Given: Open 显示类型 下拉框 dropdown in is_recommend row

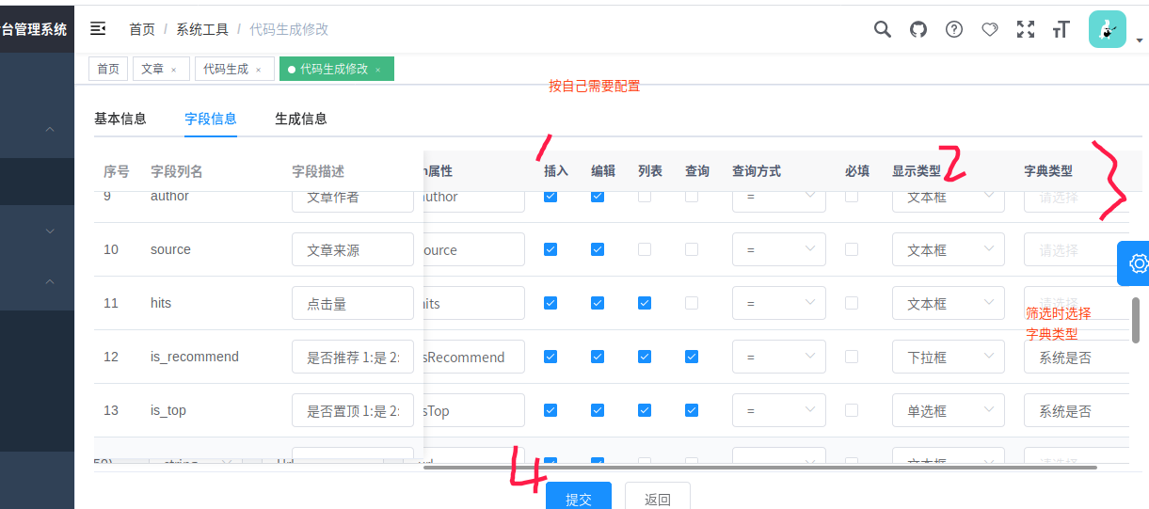Looking at the screenshot, I should click(949, 357).
